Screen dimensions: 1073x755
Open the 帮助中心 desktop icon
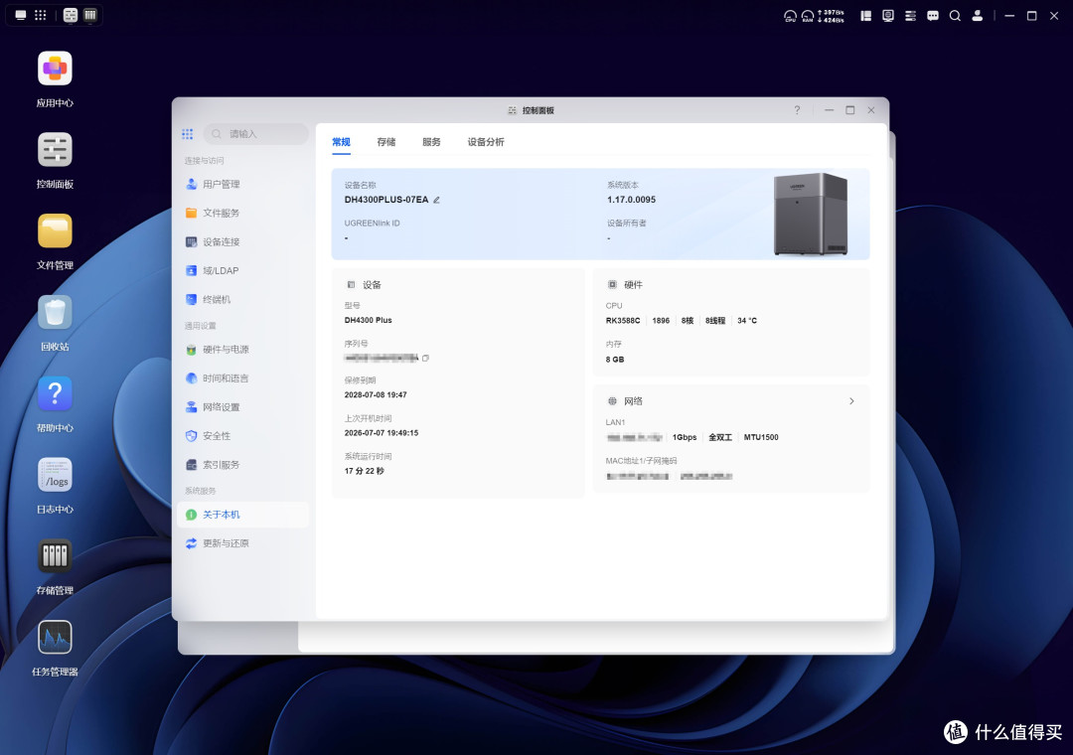(55, 393)
